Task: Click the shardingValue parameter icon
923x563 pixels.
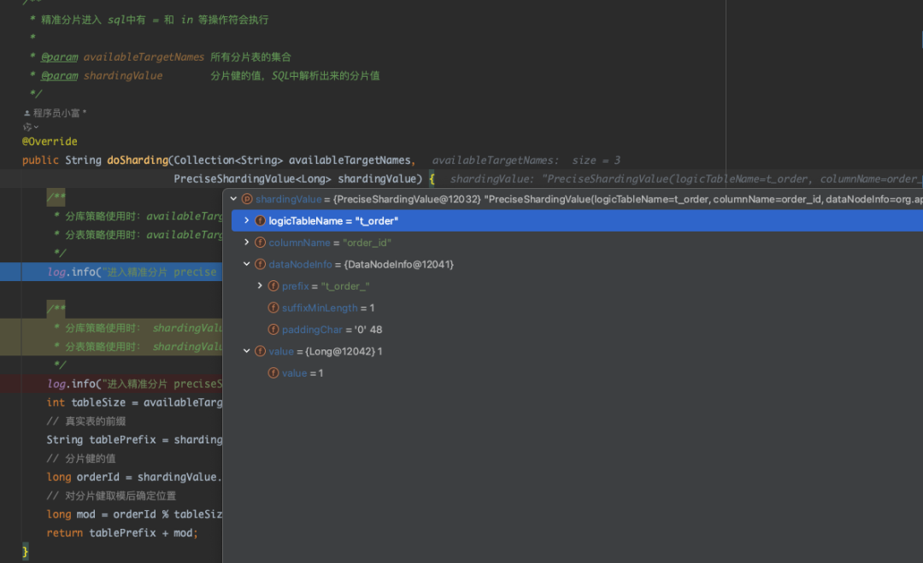Action: [x=247, y=199]
